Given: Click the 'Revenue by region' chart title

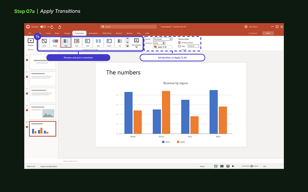Looking at the screenshot, I should click(176, 83).
